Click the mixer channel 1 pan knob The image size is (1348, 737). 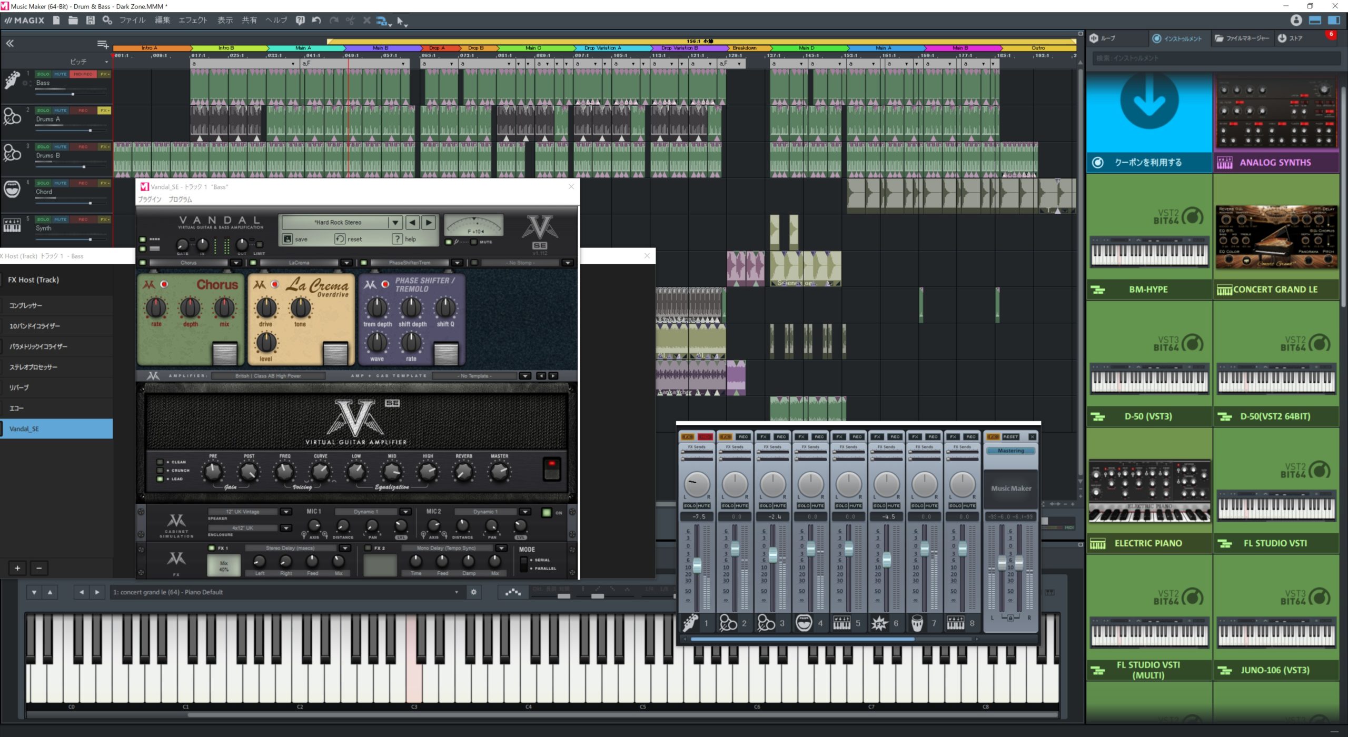697,484
